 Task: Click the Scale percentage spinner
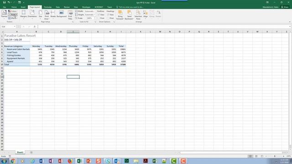[94, 18]
